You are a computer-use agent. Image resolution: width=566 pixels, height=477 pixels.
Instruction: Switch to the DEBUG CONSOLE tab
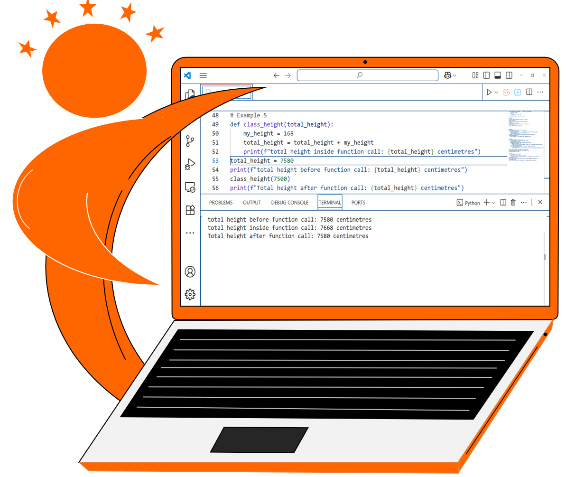(x=289, y=203)
